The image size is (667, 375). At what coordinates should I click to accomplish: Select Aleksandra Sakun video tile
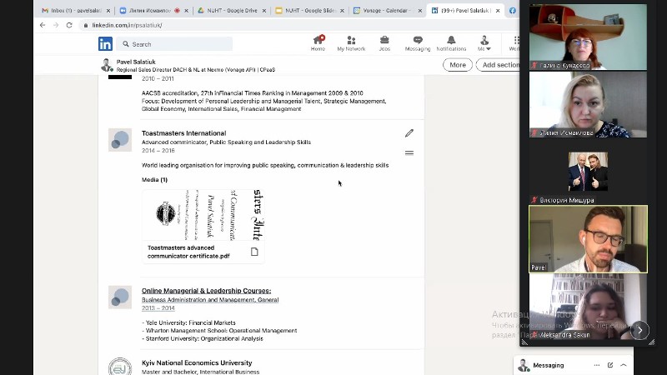588,306
